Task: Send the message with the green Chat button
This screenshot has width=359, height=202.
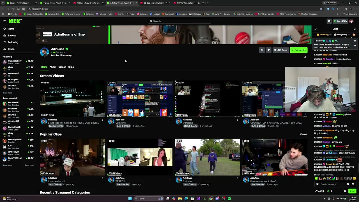Action: (352, 191)
